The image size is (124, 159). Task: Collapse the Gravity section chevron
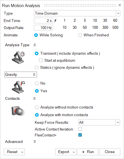click(x=34, y=75)
